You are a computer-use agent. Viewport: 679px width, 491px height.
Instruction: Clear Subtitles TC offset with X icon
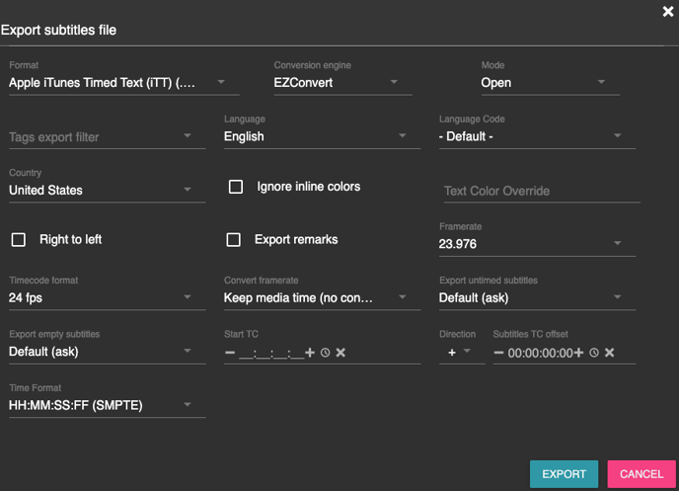[610, 353]
